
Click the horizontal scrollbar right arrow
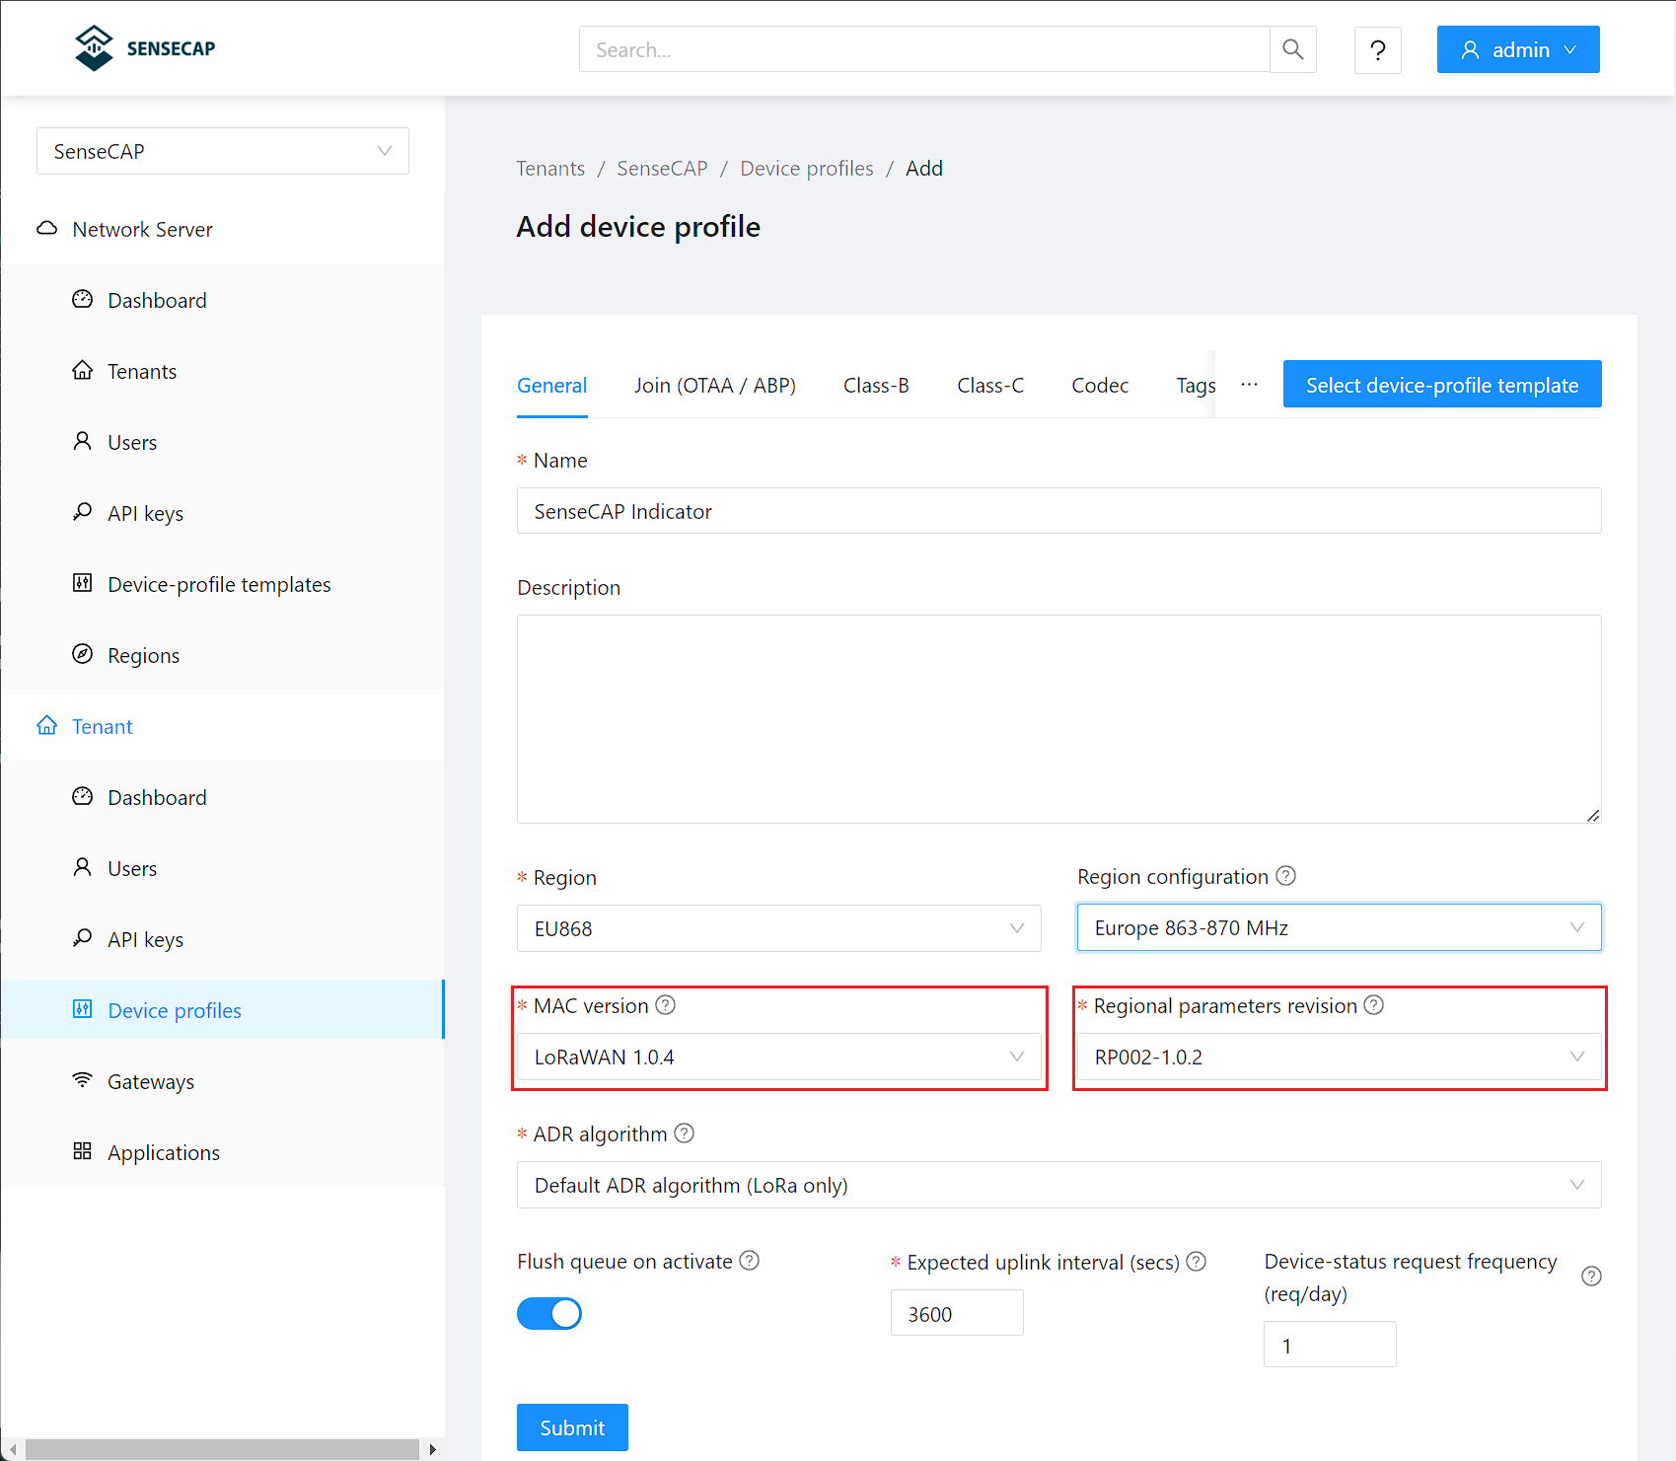pos(432,1449)
